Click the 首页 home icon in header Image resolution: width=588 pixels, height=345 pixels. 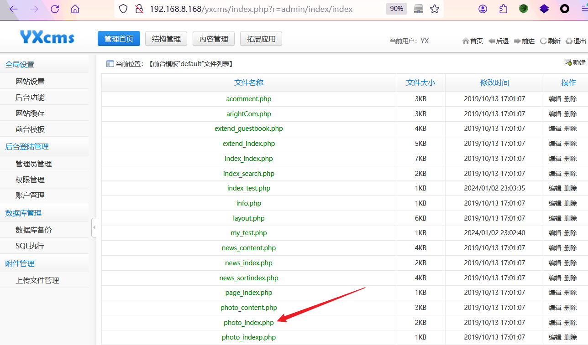click(x=466, y=41)
